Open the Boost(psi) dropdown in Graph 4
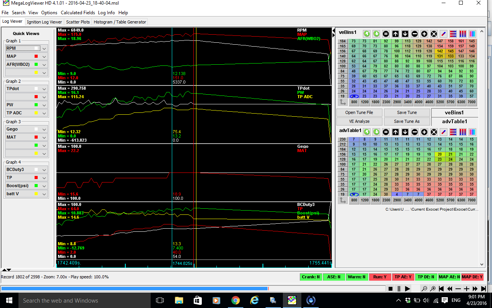Screen dimensions: 492x308 (x=44, y=186)
